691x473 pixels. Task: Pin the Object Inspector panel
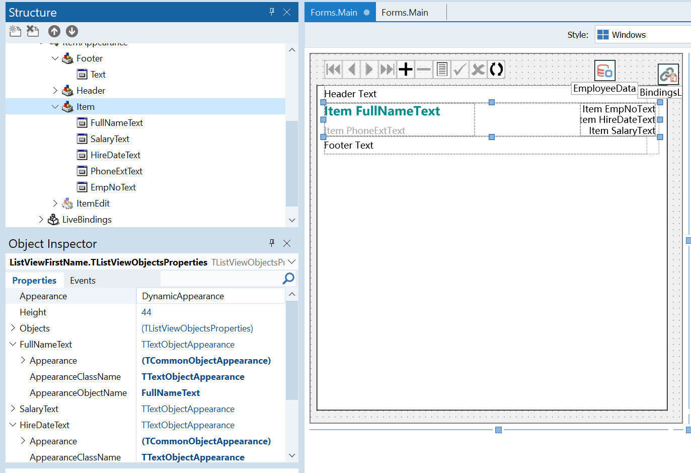[272, 243]
